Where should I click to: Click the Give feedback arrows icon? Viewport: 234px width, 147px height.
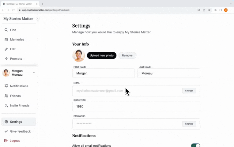click(x=6, y=131)
